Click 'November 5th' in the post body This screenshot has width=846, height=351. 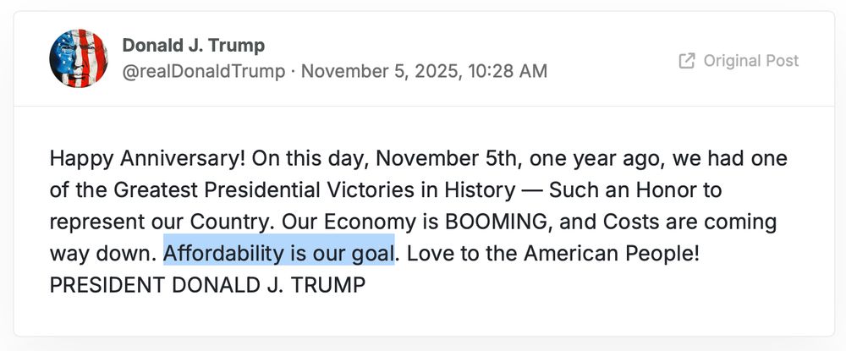[x=439, y=158]
